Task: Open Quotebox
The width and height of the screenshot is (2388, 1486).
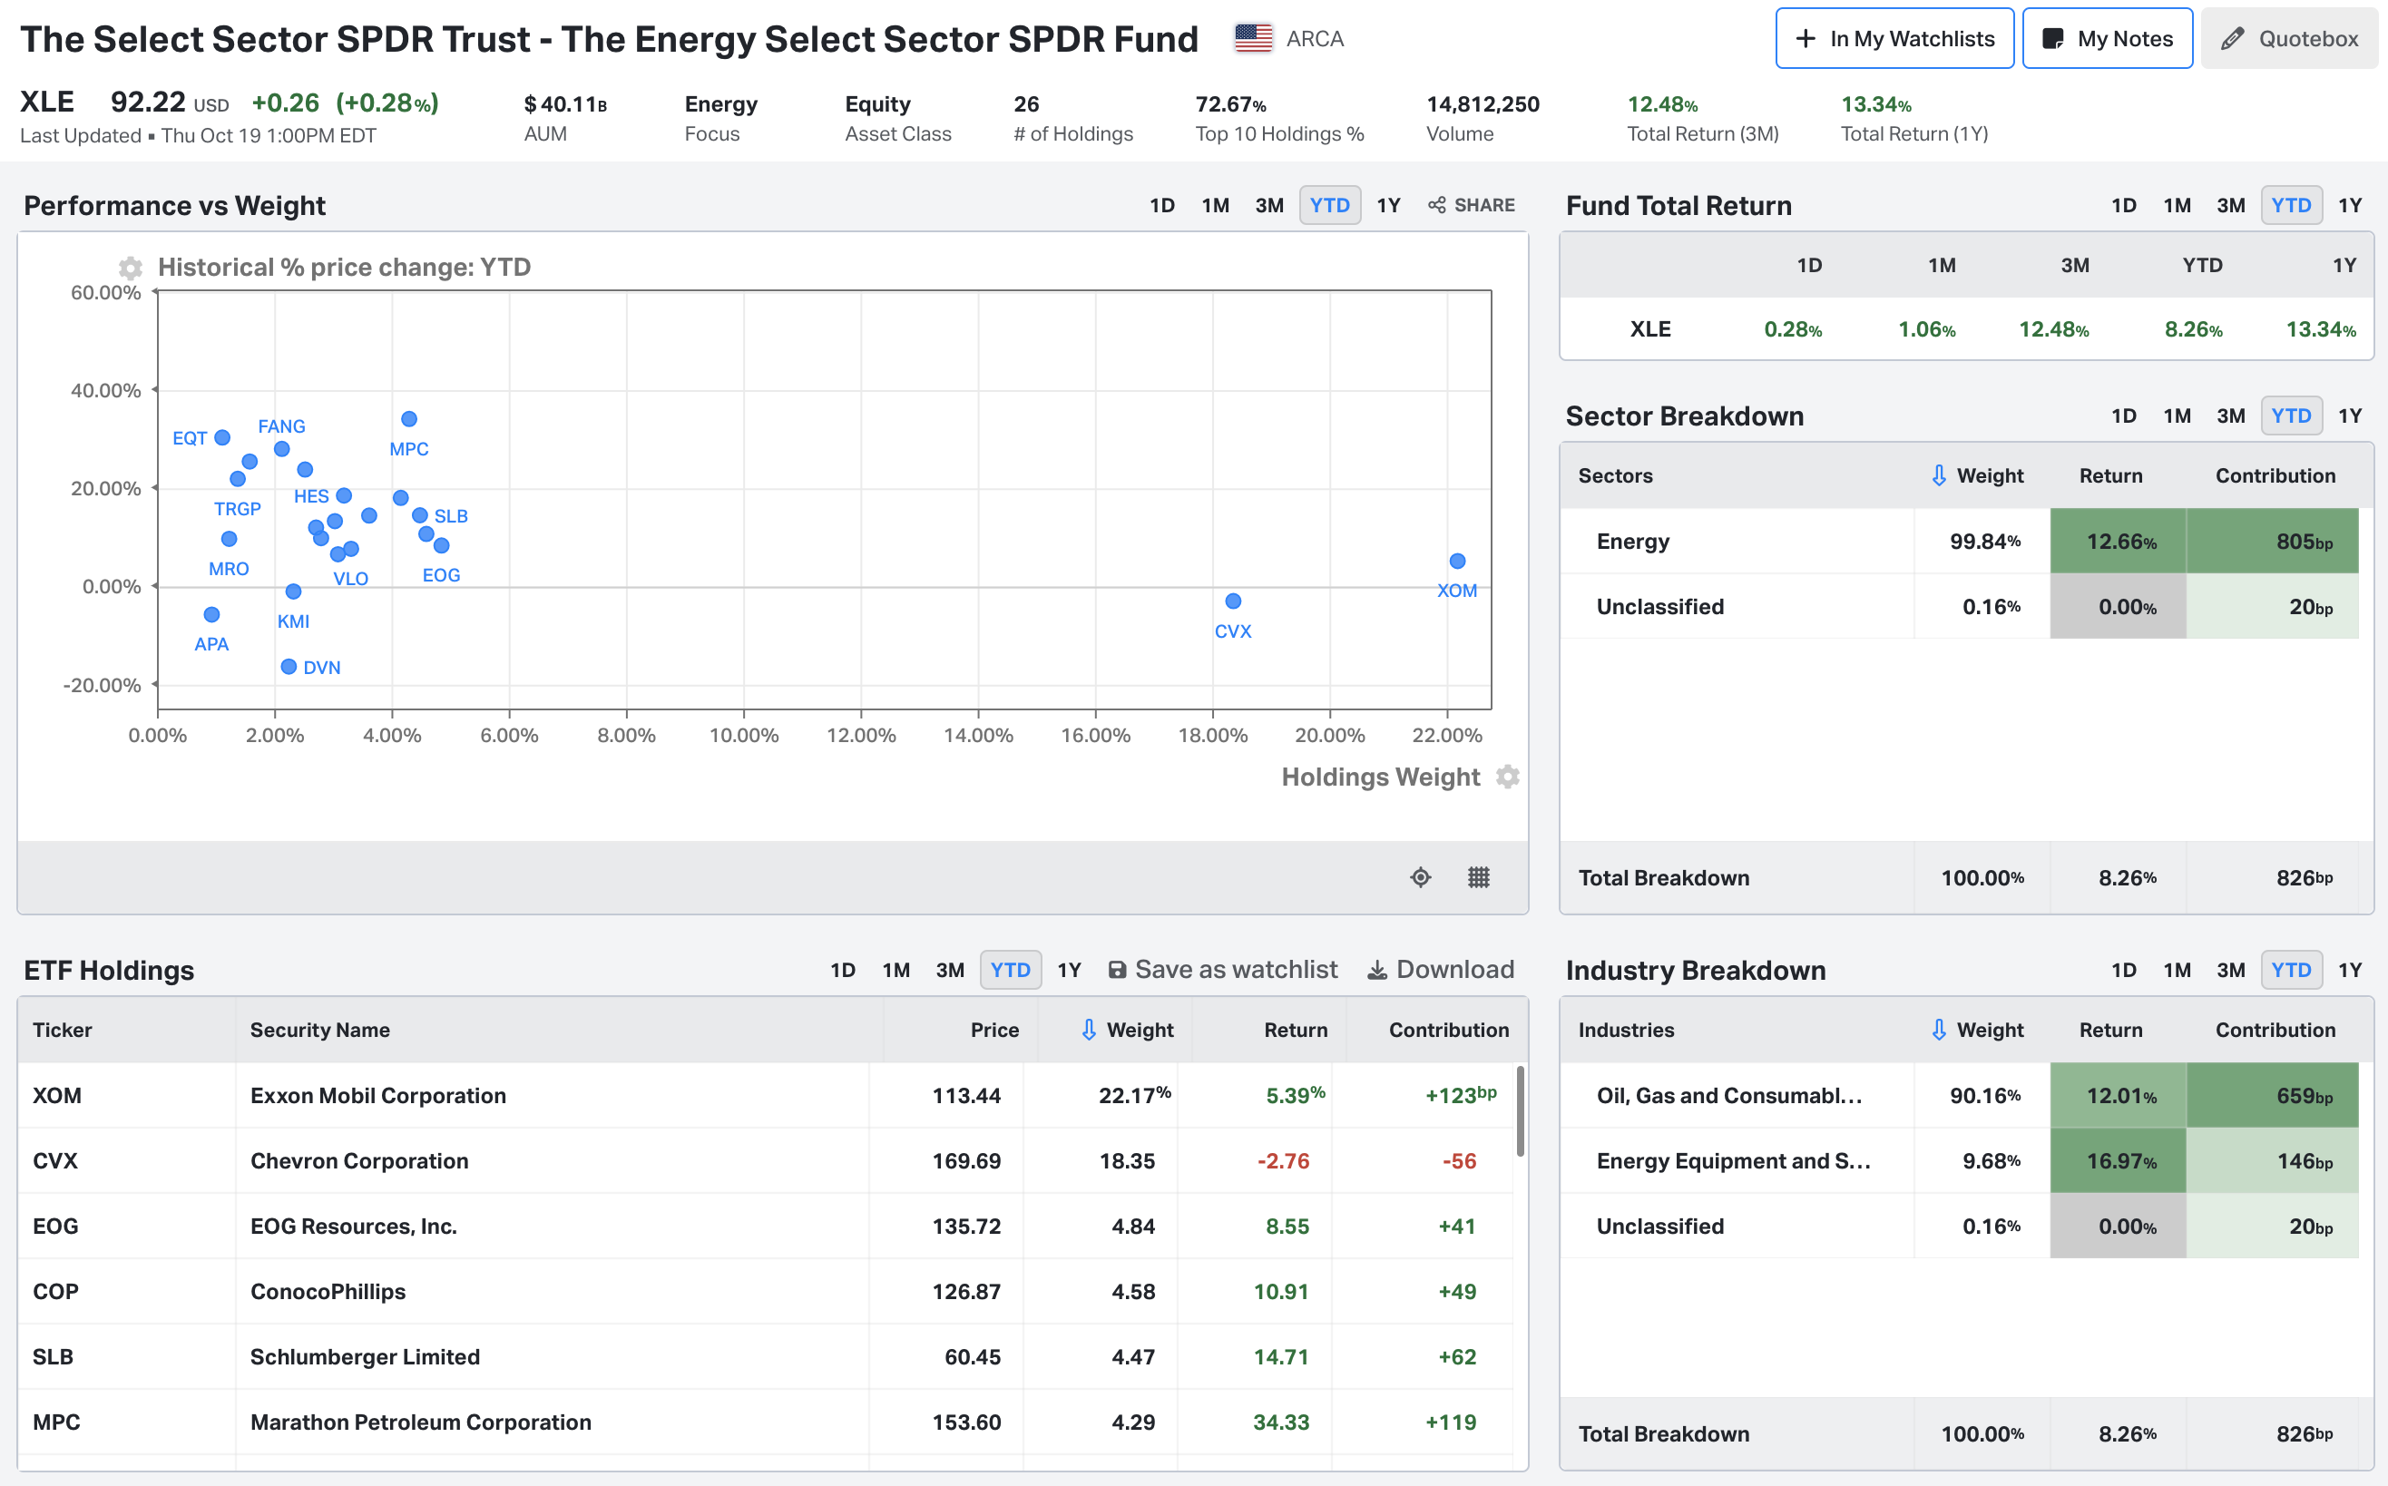Action: pos(2290,38)
